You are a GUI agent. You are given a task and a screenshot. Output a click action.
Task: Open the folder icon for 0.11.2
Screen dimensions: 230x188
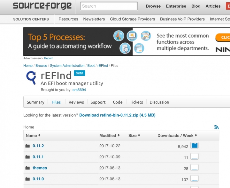(x=27, y=146)
